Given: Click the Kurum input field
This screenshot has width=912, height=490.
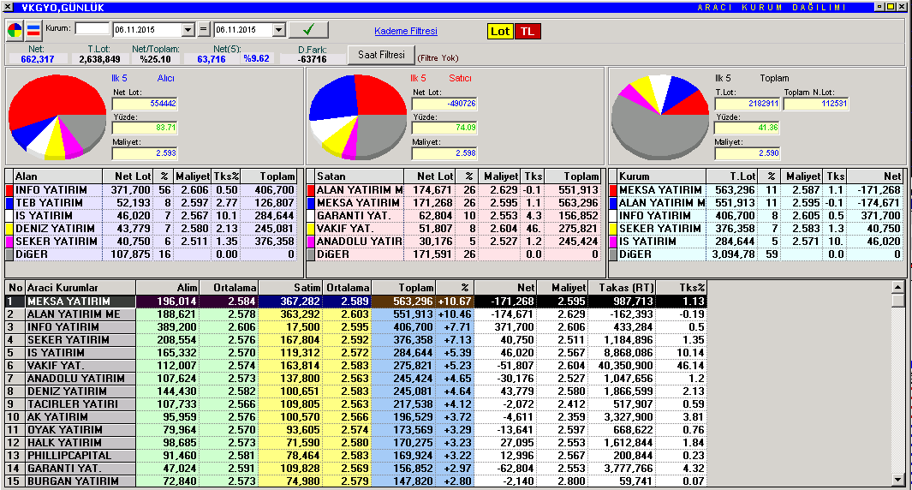Looking at the screenshot, I should pyautogui.click(x=92, y=28).
